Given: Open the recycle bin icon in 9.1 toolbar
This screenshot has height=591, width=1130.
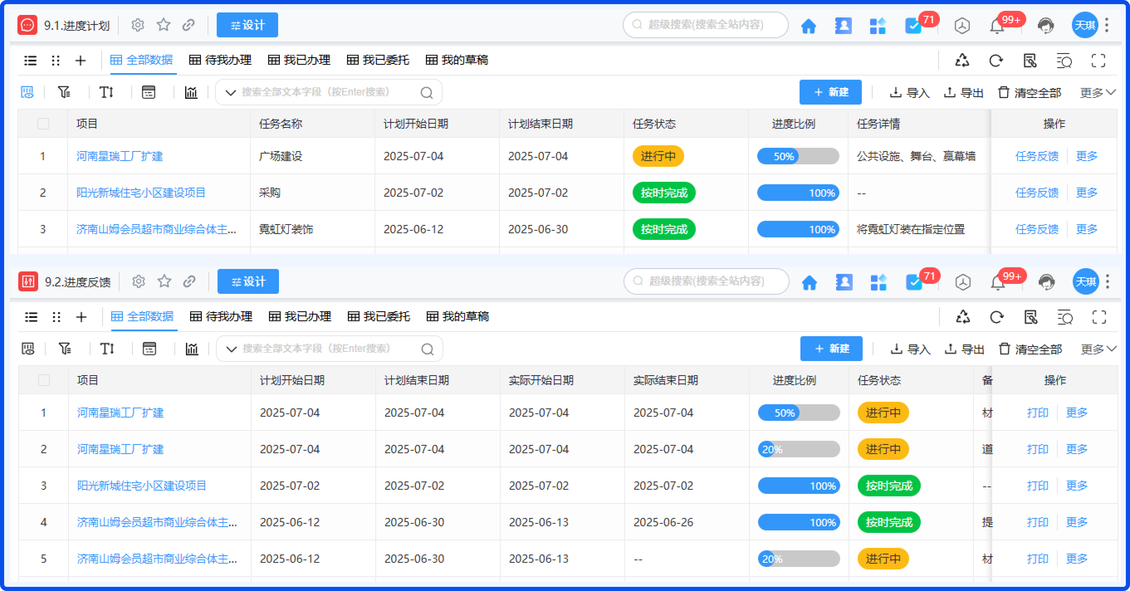Looking at the screenshot, I should pos(962,61).
